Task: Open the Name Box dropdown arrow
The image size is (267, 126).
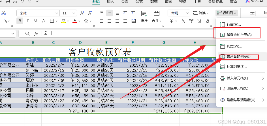Action: tap(13, 34)
